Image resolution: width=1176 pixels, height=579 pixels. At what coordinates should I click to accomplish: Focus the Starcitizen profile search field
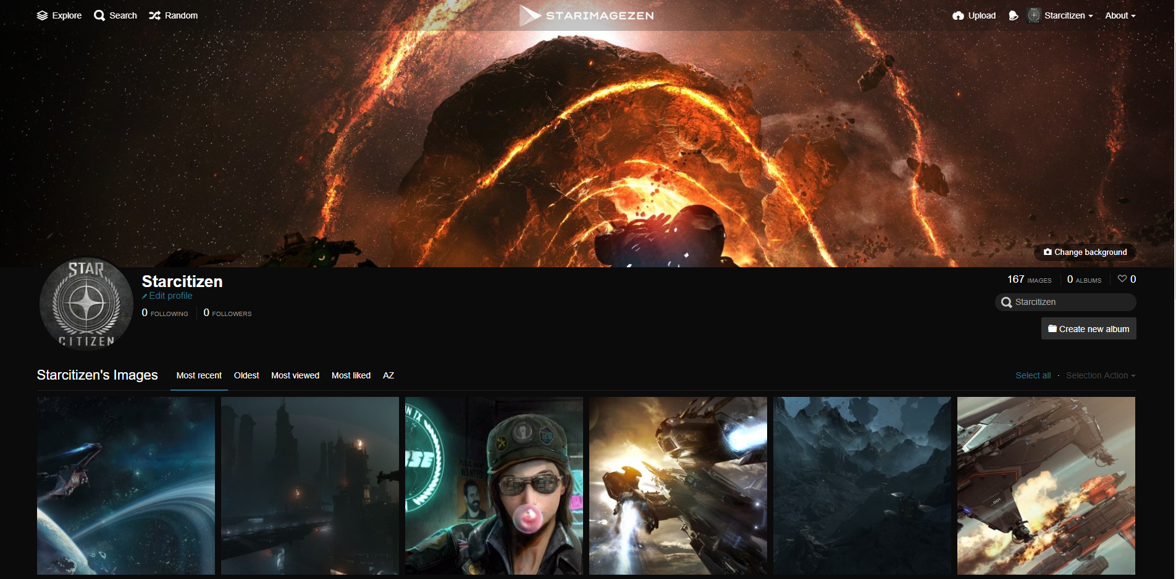1065,302
